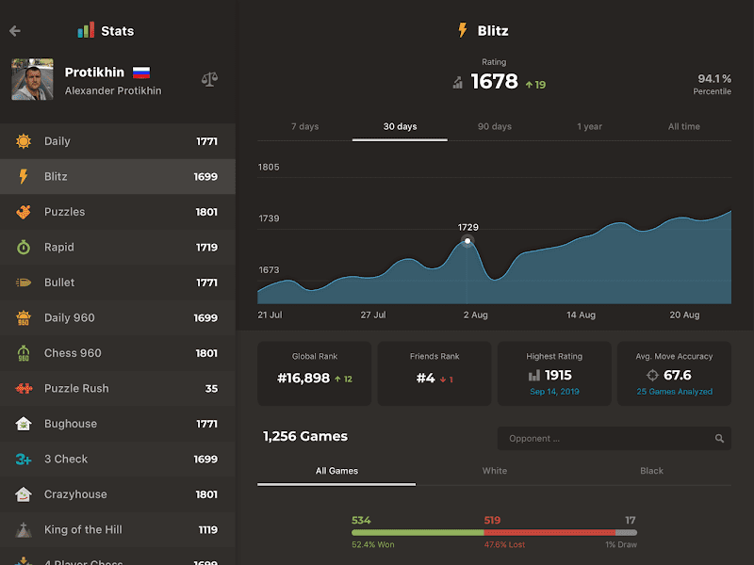Image resolution: width=754 pixels, height=565 pixels.
Task: Click the balance scale compare icon
Action: click(x=209, y=80)
